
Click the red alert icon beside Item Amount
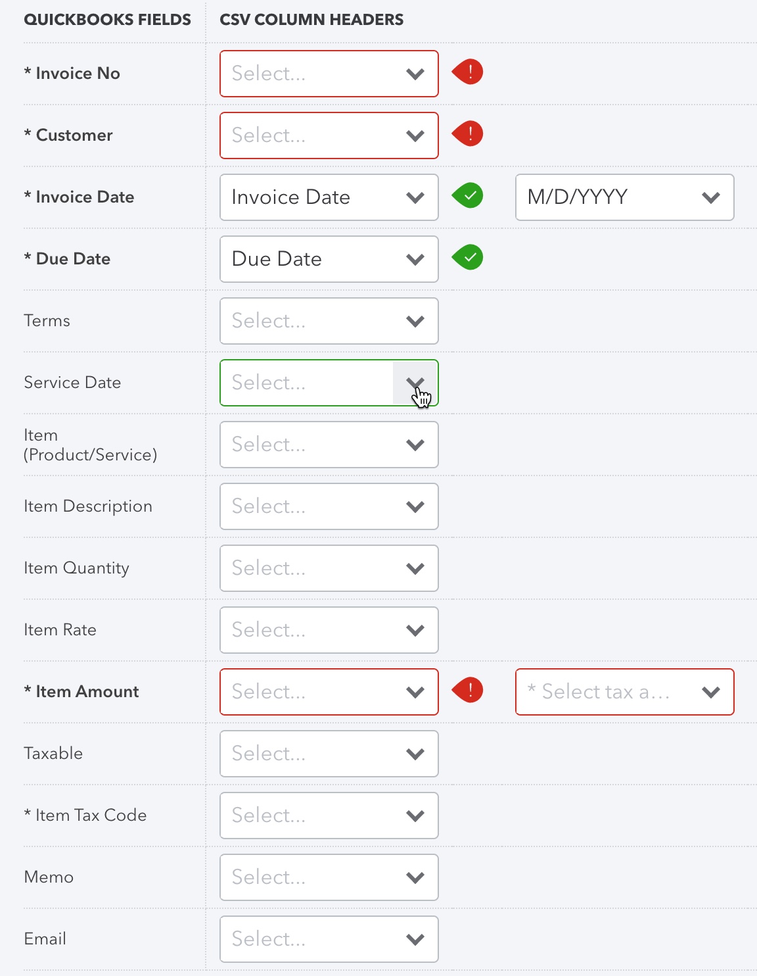pyautogui.click(x=467, y=691)
